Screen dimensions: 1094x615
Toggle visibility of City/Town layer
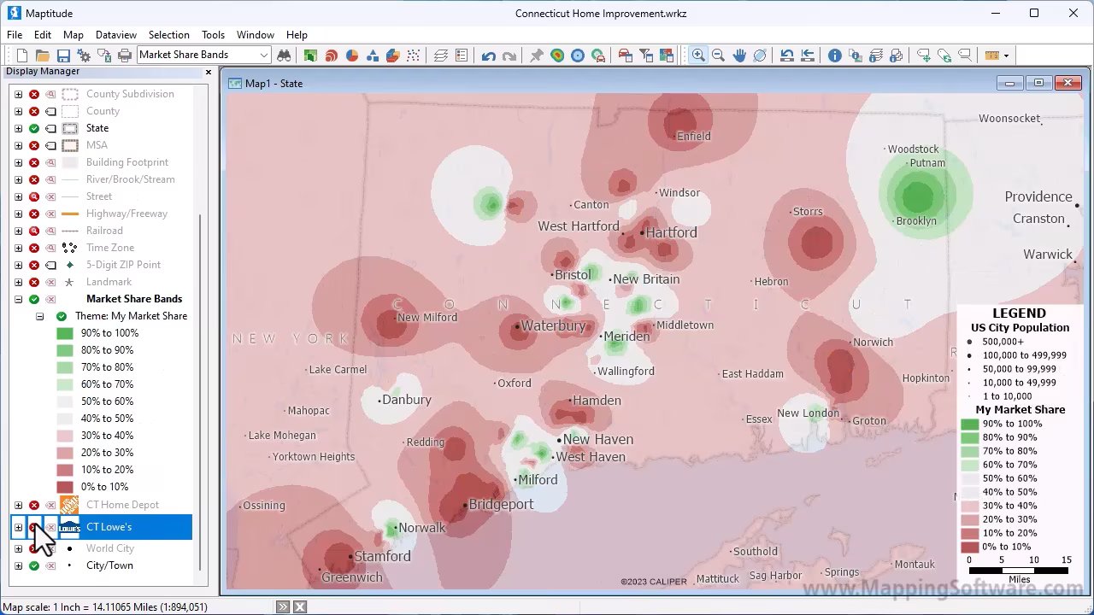(x=34, y=565)
